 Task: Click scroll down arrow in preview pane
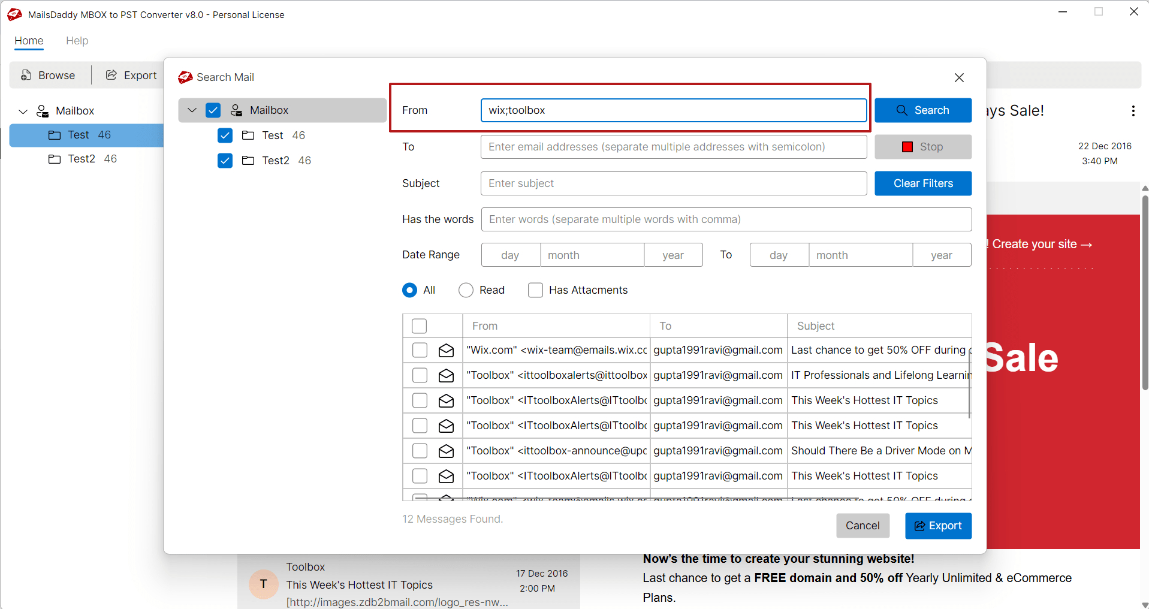[1145, 604]
